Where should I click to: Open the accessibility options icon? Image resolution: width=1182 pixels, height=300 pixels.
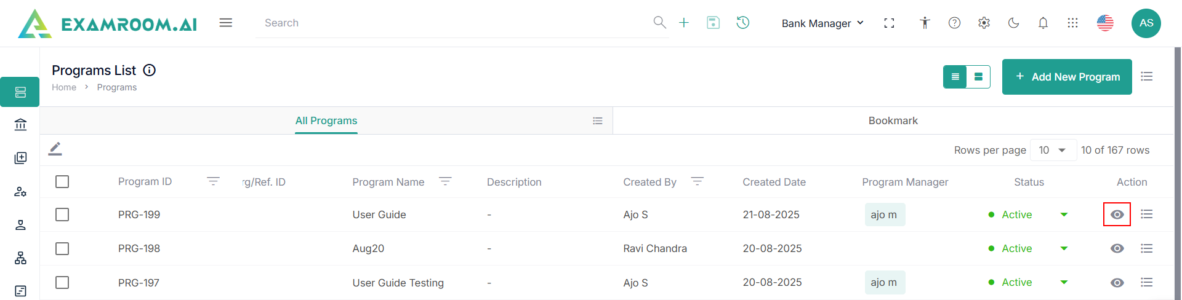click(x=925, y=23)
